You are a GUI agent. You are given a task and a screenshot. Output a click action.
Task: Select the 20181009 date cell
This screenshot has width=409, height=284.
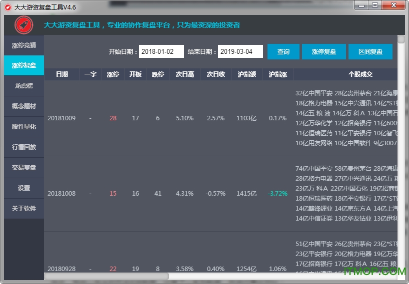click(x=61, y=118)
